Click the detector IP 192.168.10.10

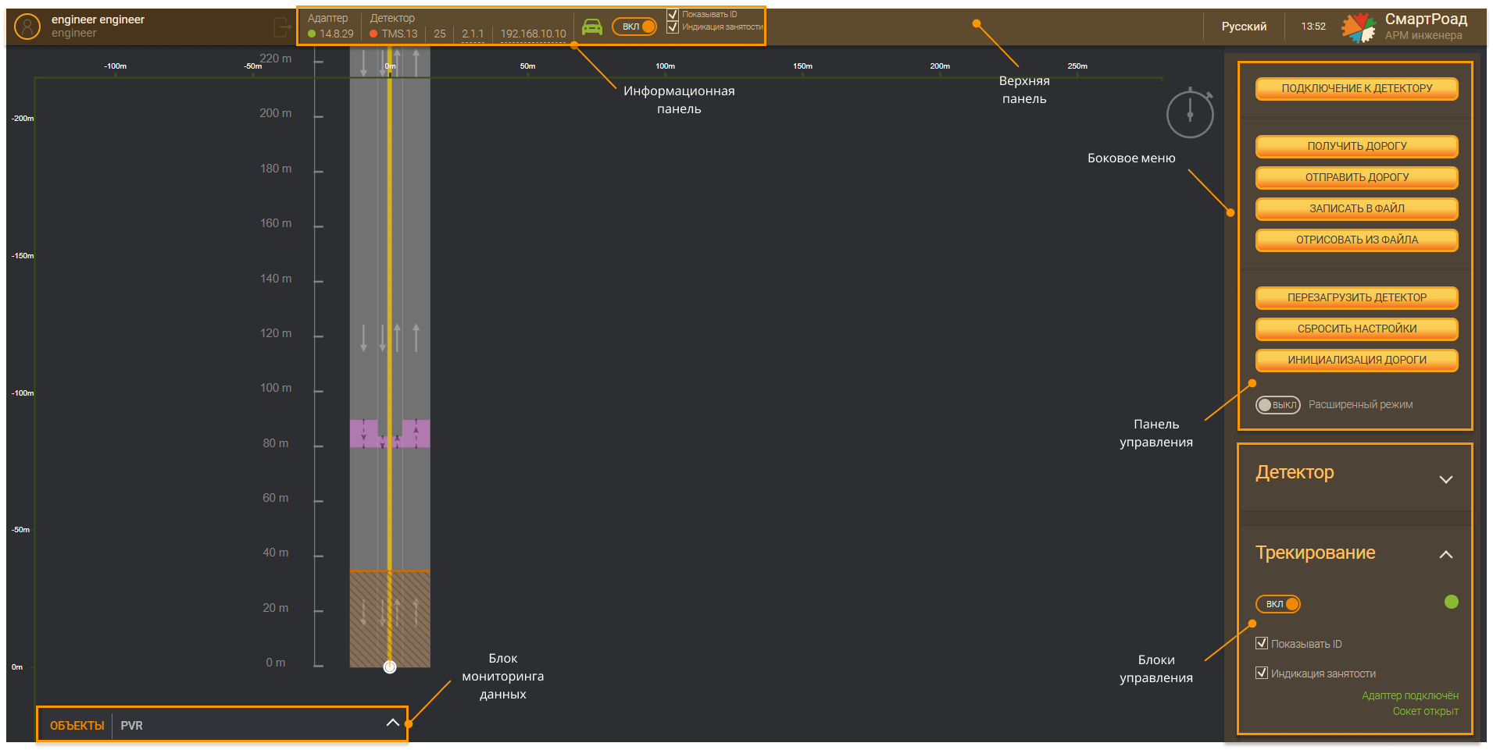(533, 34)
